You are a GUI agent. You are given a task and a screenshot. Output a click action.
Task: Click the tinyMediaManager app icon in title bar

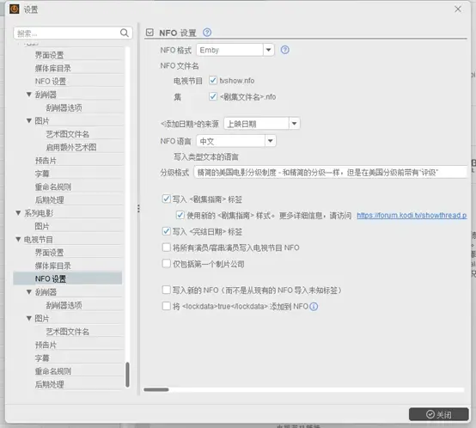(15, 9)
